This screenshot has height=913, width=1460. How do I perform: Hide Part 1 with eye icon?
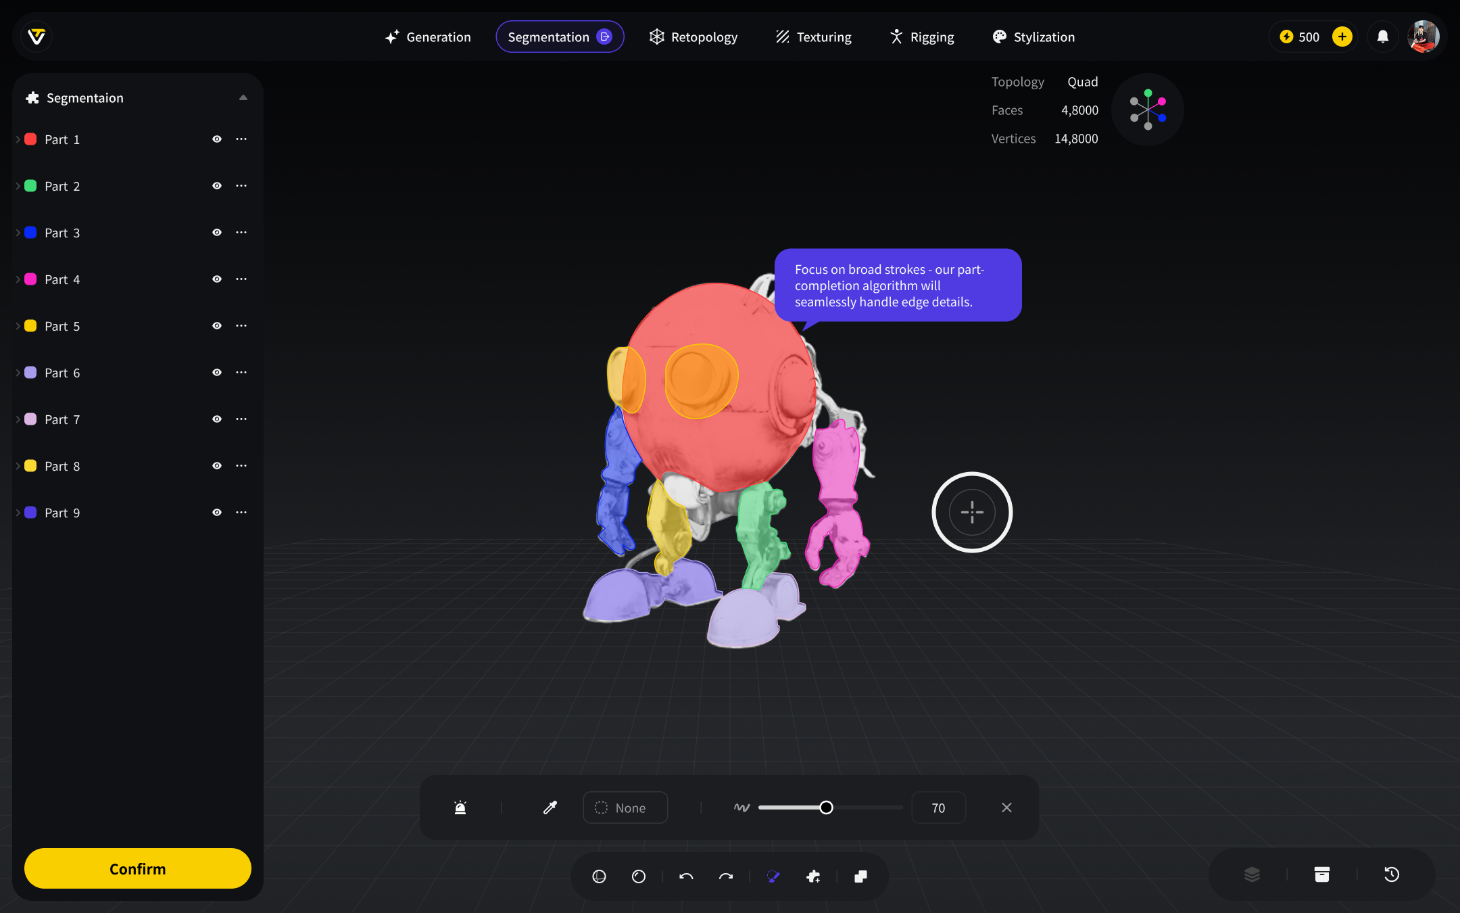217,139
